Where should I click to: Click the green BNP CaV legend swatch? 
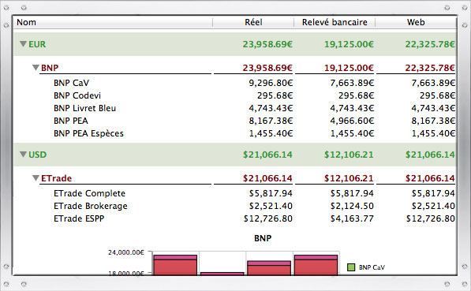coord(351,267)
